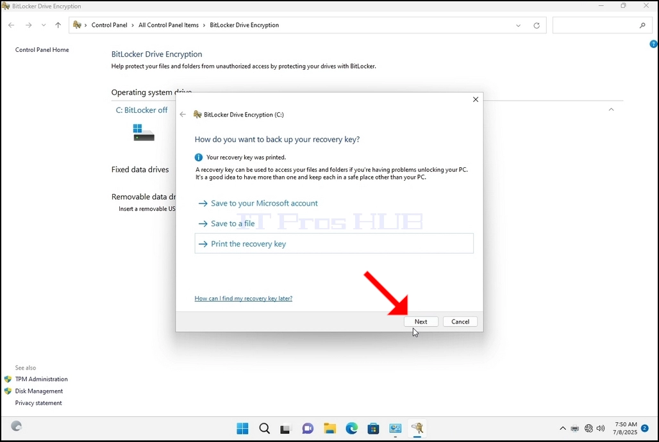Click the C: BitLocker off drive link
This screenshot has height=442, width=659.
click(x=142, y=110)
